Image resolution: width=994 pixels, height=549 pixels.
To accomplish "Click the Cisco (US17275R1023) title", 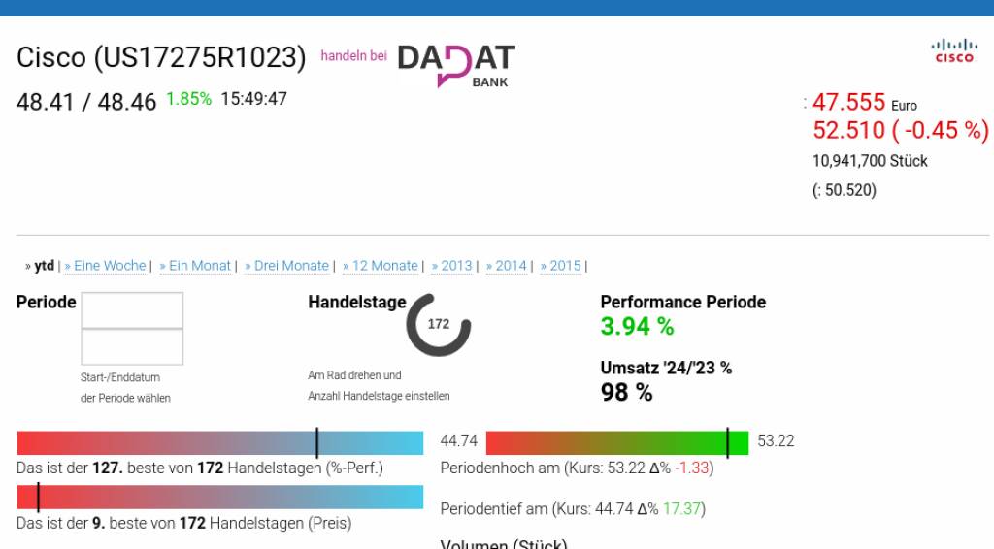I will click(161, 57).
